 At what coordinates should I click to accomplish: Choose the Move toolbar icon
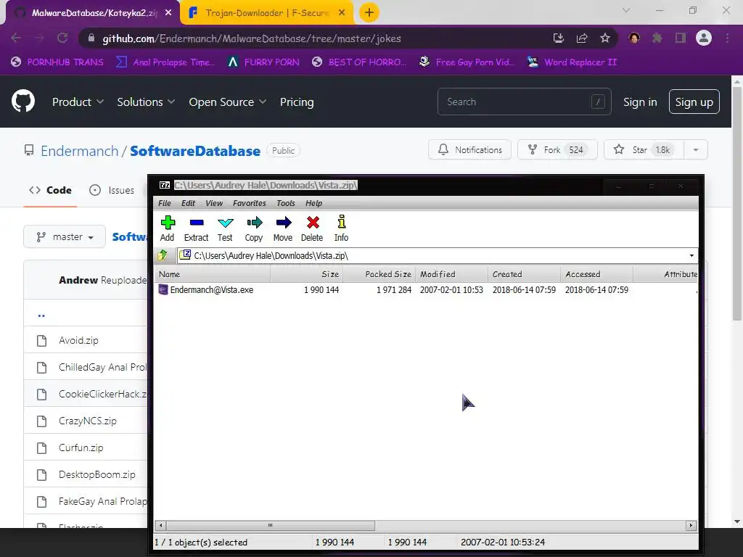tap(283, 228)
